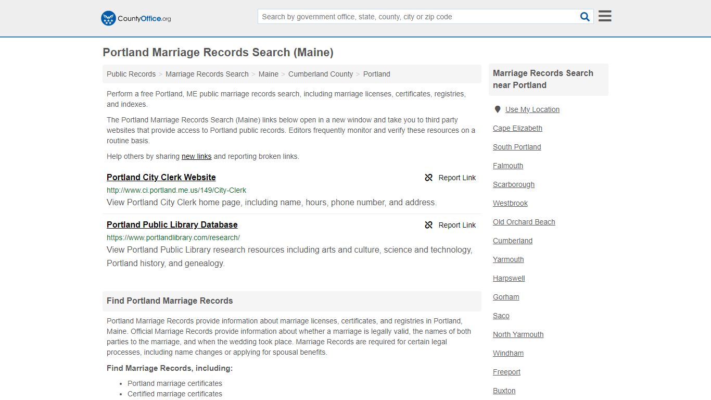Click 'Certified marriage certificates' bullet

[x=175, y=394]
